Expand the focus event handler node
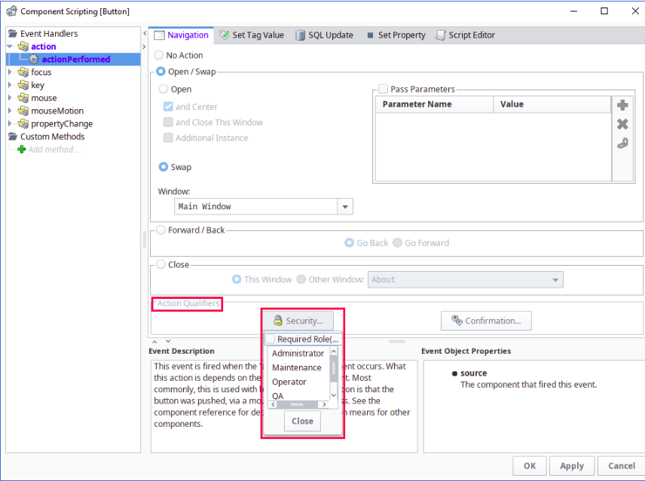Viewport: 645px width, 481px height. pos(10,72)
